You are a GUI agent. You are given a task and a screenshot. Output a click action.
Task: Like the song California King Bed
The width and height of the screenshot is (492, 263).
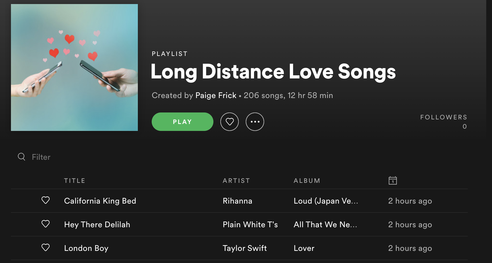(46, 200)
